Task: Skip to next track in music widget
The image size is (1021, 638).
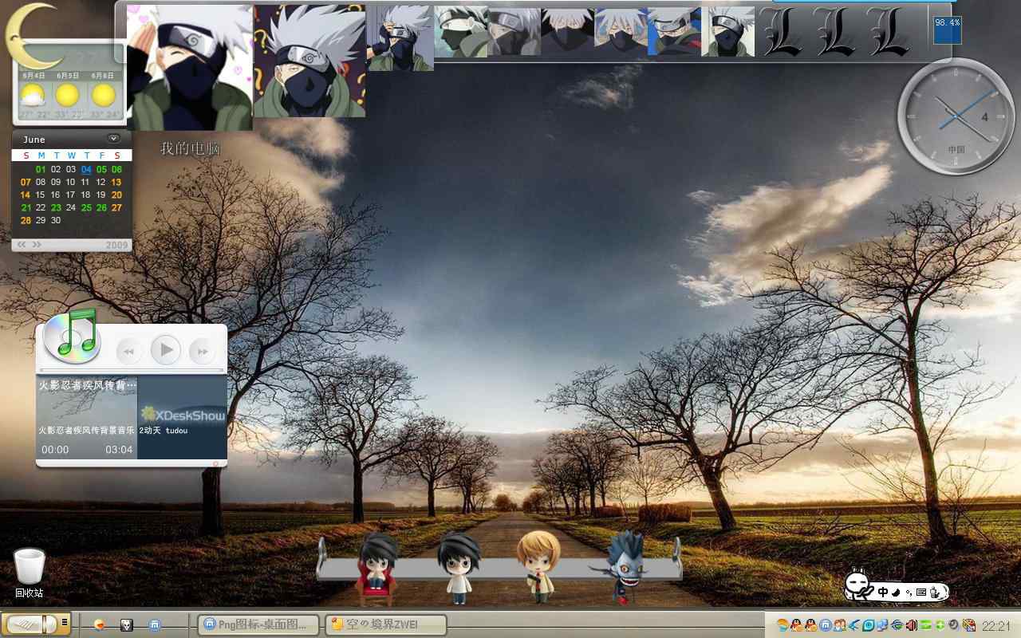Action: tap(203, 351)
